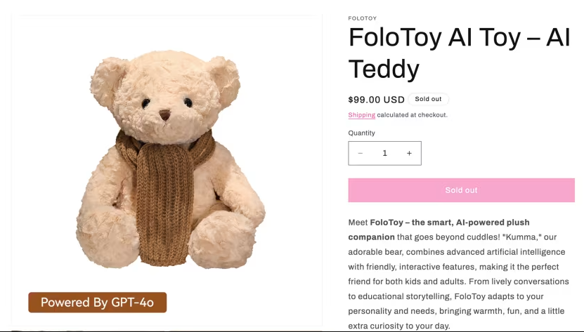Open the Shipping policy link
Screen dimensions: 584x332
[361, 115]
